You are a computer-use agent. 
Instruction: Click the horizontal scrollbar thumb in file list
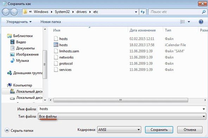(121, 100)
